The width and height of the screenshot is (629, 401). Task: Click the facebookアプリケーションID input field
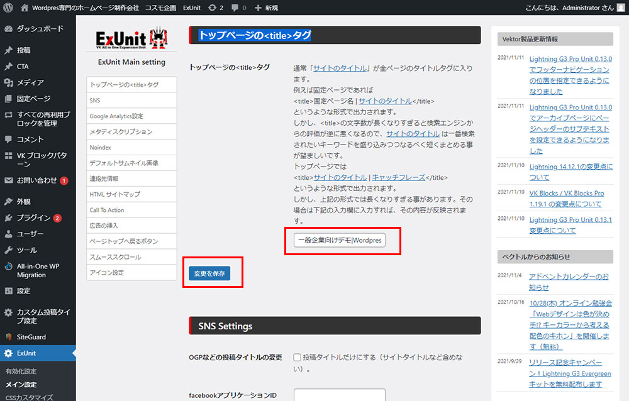coord(340,395)
